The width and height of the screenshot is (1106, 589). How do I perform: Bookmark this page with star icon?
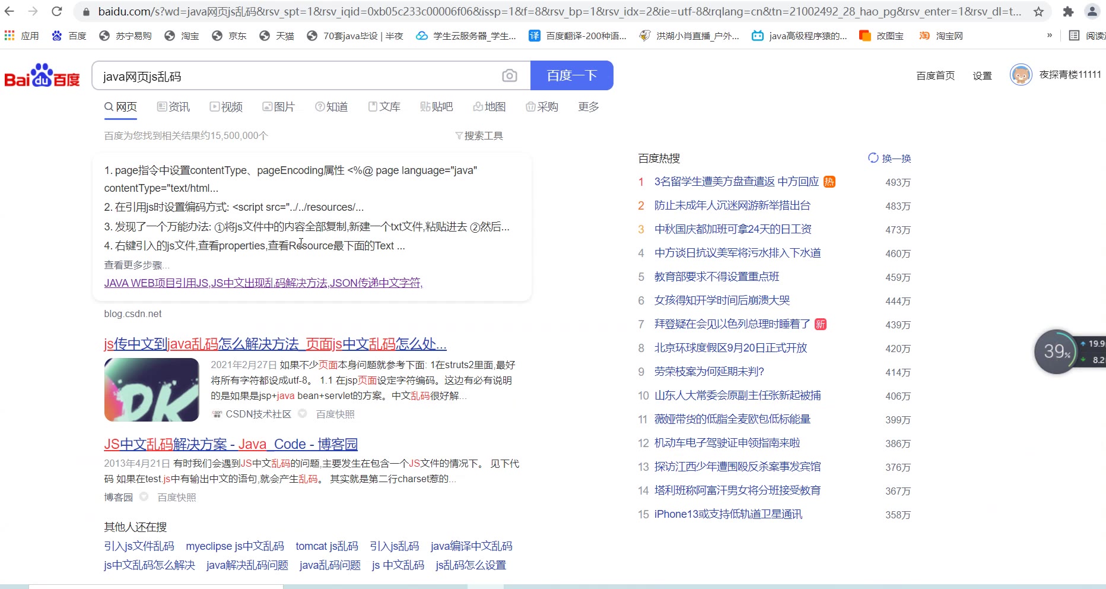click(x=1038, y=11)
